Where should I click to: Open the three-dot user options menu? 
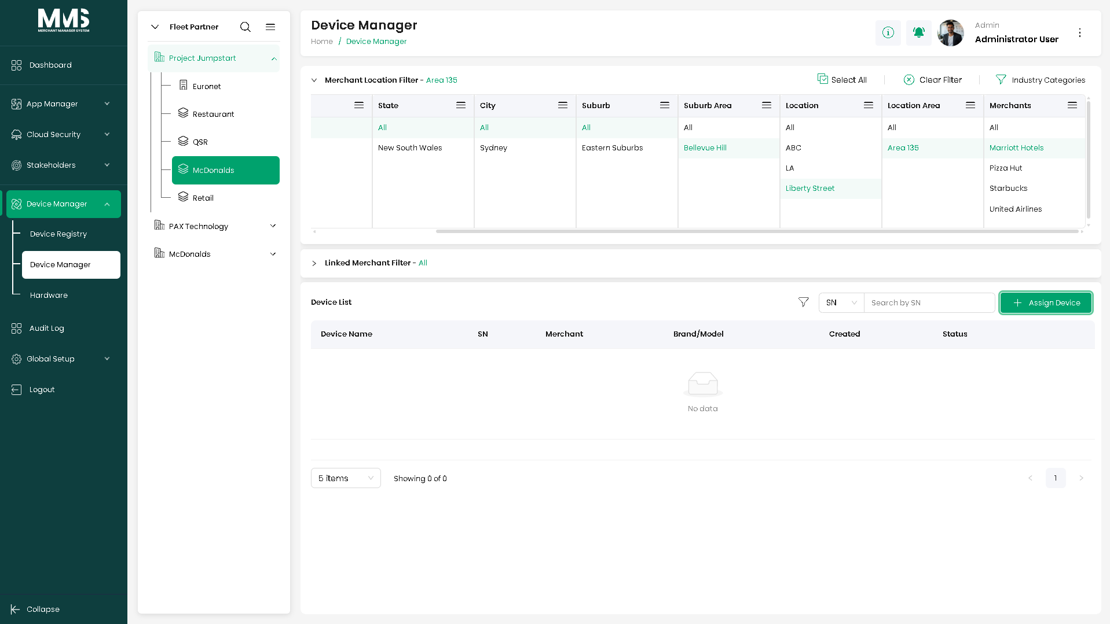click(x=1080, y=33)
